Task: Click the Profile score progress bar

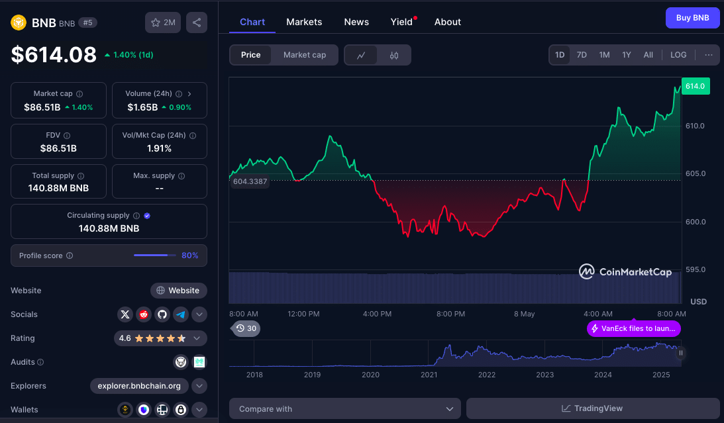Action: [155, 255]
